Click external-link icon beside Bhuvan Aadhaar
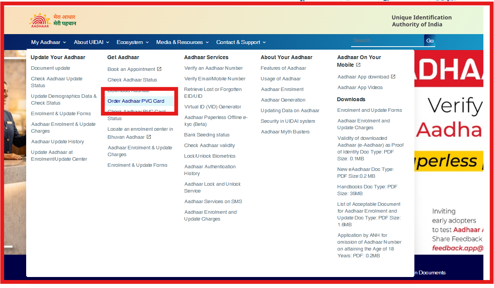Image resolution: width=494 pixels, height=288 pixels. (x=149, y=137)
